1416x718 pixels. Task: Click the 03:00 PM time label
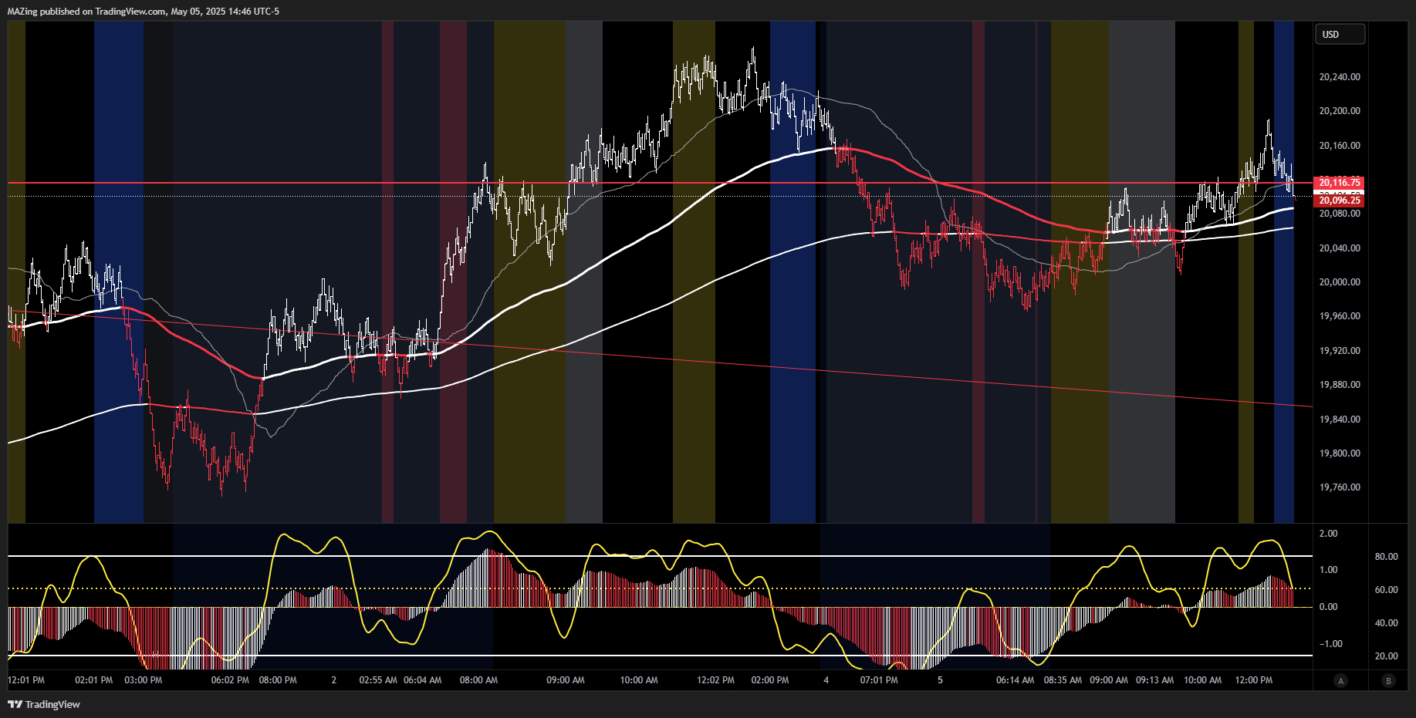[144, 680]
